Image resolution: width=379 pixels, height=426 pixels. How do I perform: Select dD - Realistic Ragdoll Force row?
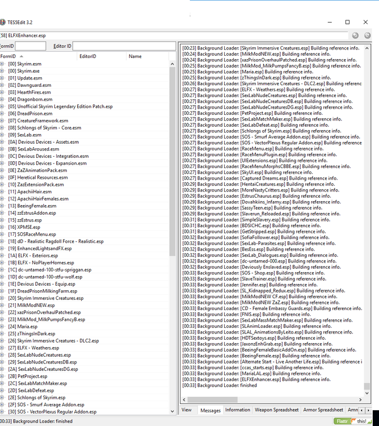tap(84, 241)
